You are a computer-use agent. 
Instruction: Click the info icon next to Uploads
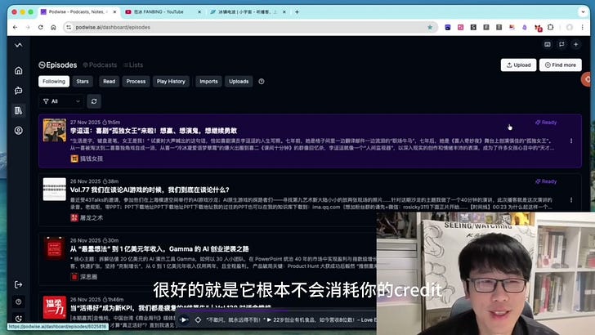click(x=262, y=82)
